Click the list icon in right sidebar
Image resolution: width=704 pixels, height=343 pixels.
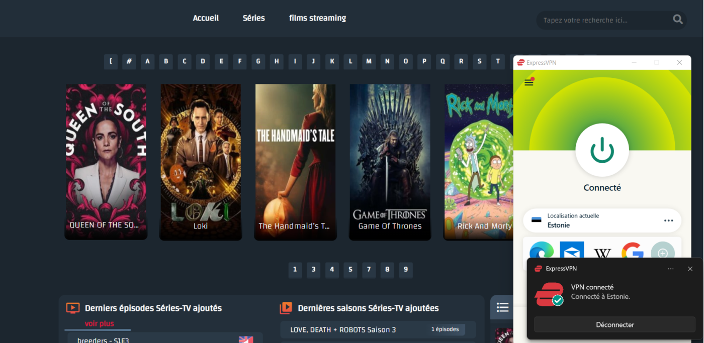(502, 307)
